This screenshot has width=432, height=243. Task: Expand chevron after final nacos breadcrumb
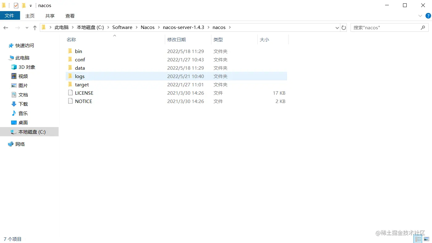[x=230, y=27]
